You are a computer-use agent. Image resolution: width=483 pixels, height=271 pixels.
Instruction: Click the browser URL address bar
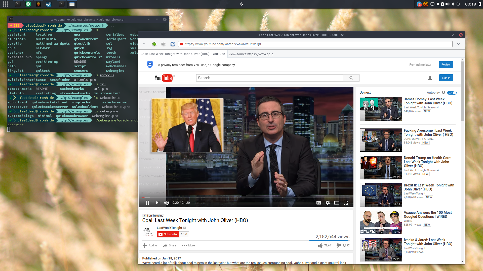click(315, 44)
